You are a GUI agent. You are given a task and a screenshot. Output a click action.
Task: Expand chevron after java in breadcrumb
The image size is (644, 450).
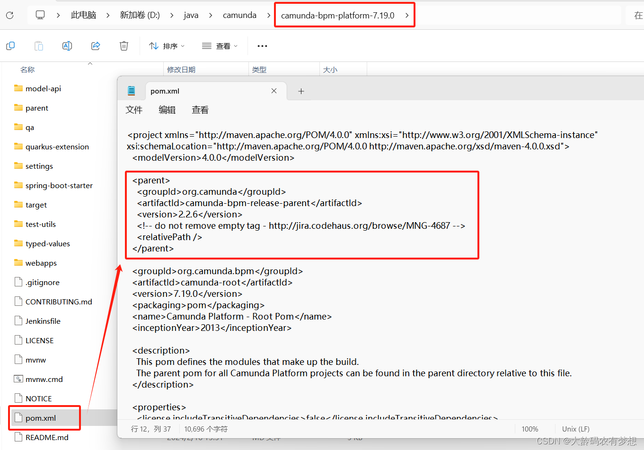(211, 15)
